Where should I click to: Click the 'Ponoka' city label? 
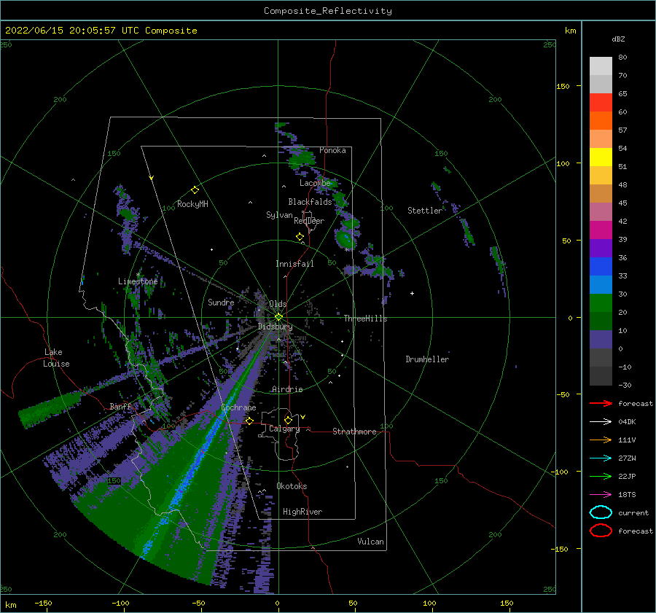point(332,150)
